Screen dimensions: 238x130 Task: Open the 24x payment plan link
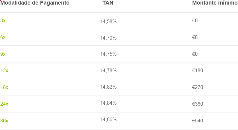pyautogui.click(x=4, y=104)
